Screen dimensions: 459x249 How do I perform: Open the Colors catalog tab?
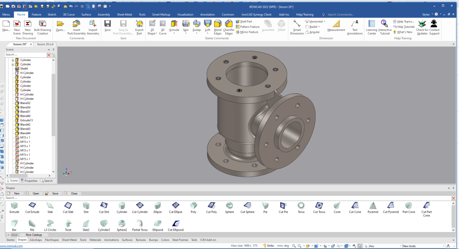pyautogui.click(x=165, y=240)
